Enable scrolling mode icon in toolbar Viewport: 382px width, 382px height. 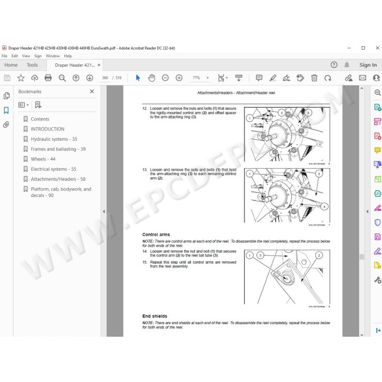(238, 78)
